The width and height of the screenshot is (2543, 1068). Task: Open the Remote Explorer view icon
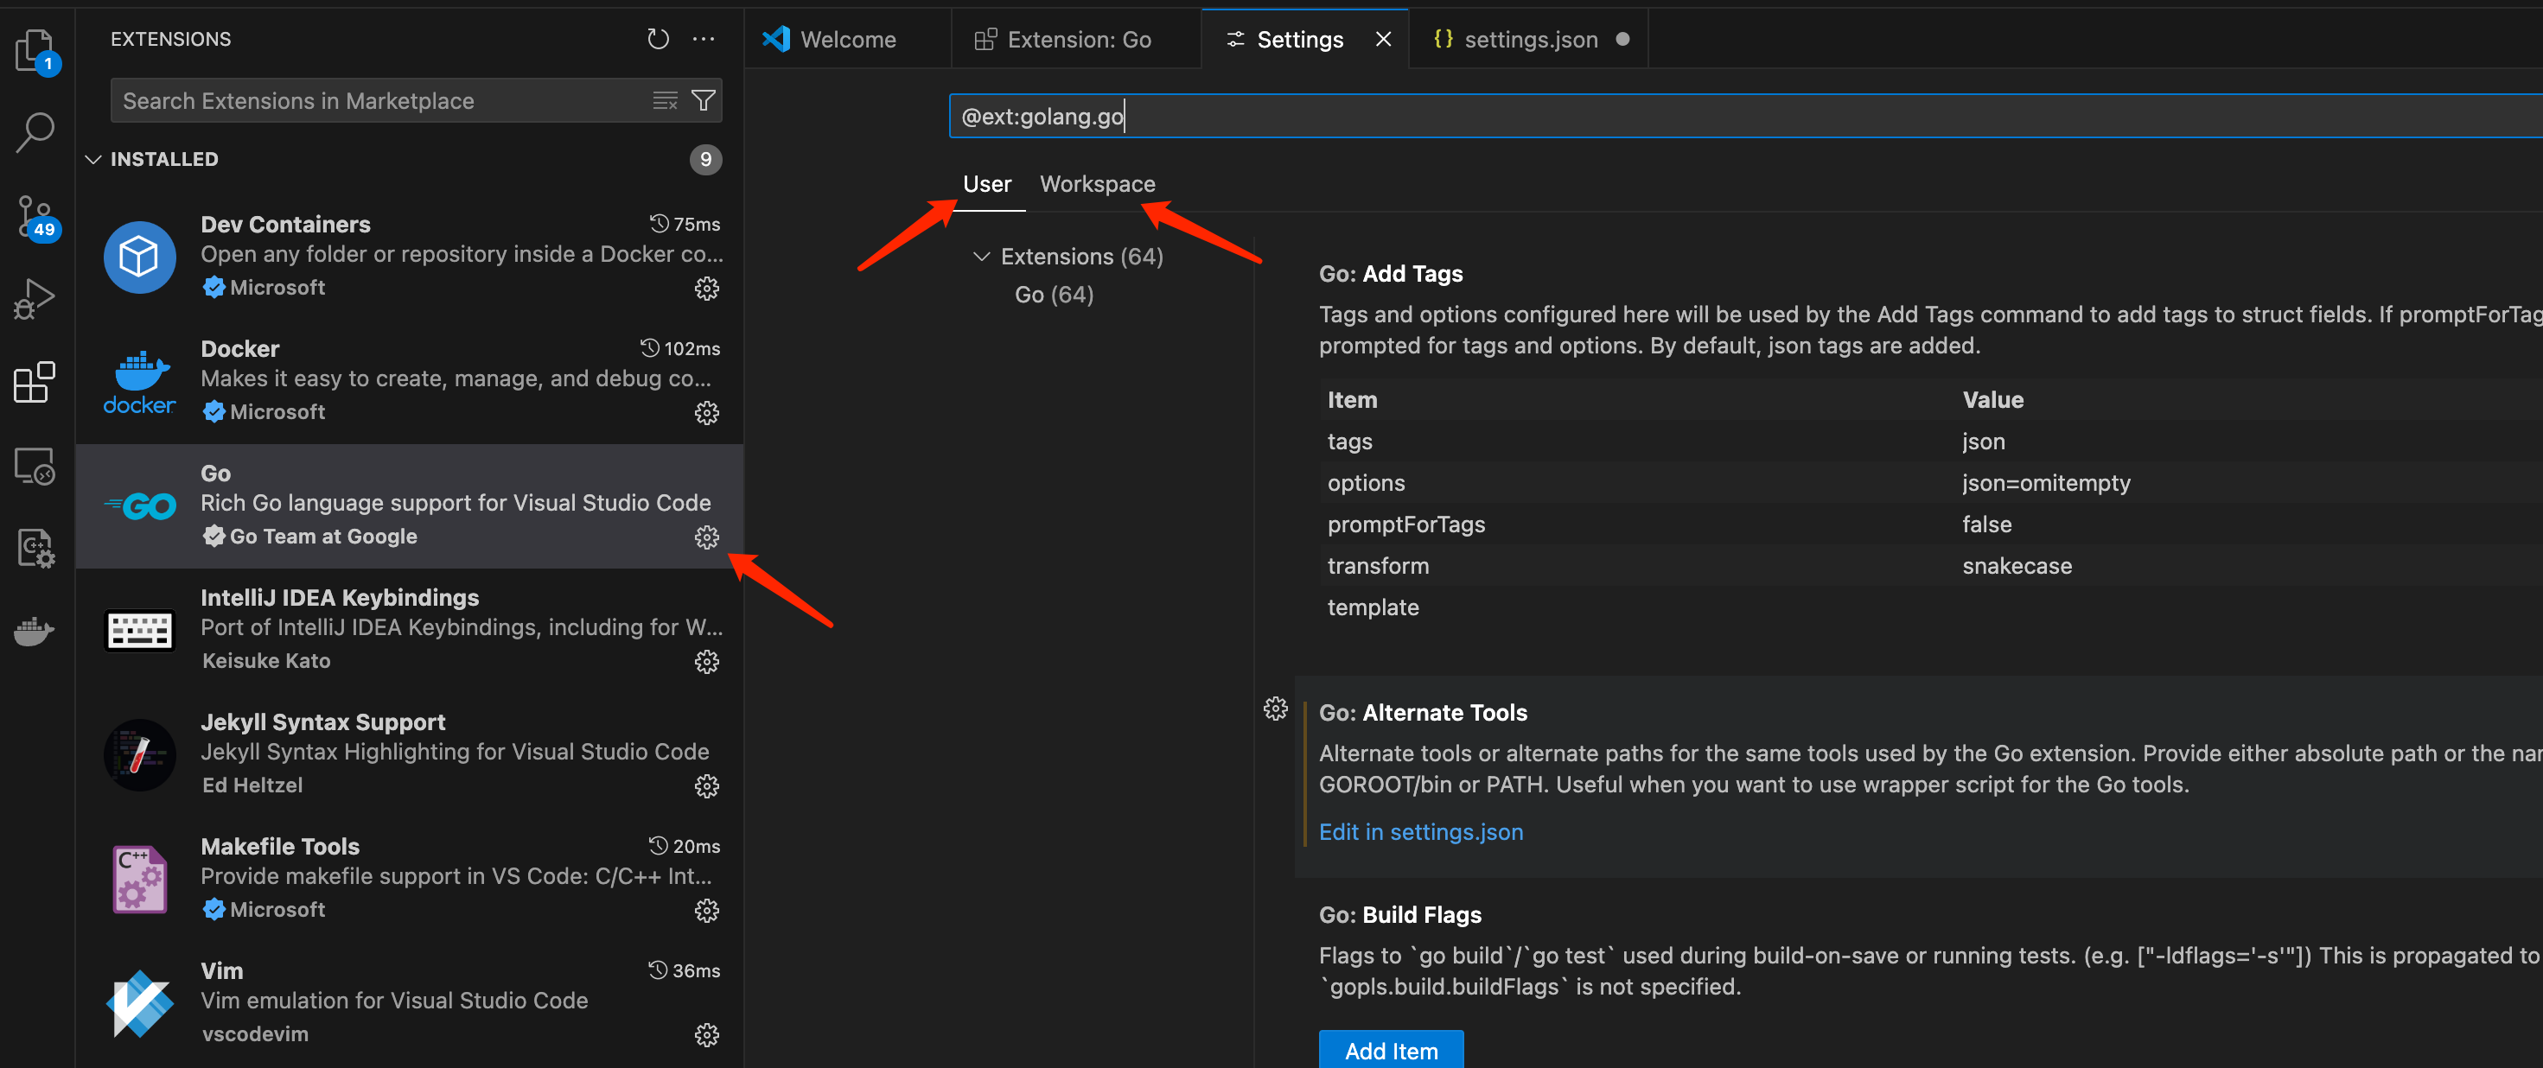[35, 466]
